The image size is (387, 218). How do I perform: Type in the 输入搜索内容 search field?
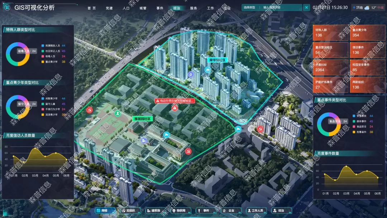point(282,8)
